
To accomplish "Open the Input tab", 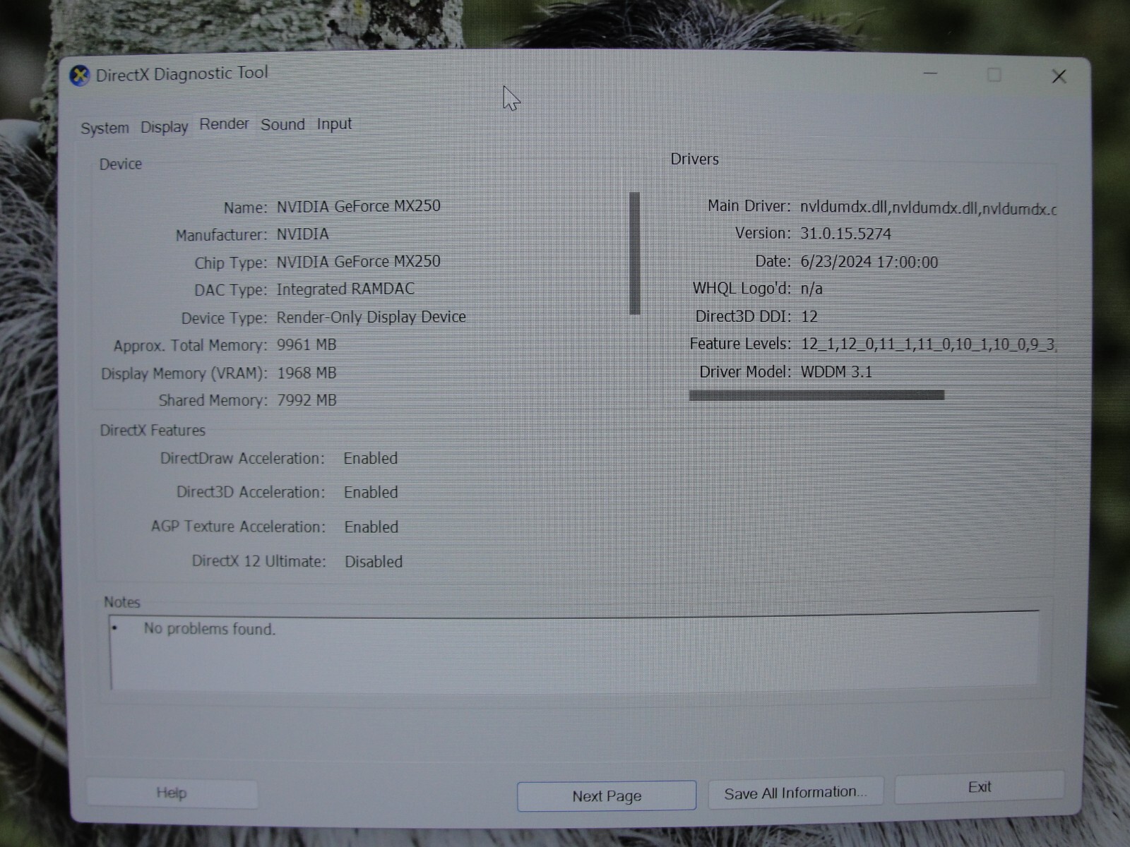I will [334, 124].
